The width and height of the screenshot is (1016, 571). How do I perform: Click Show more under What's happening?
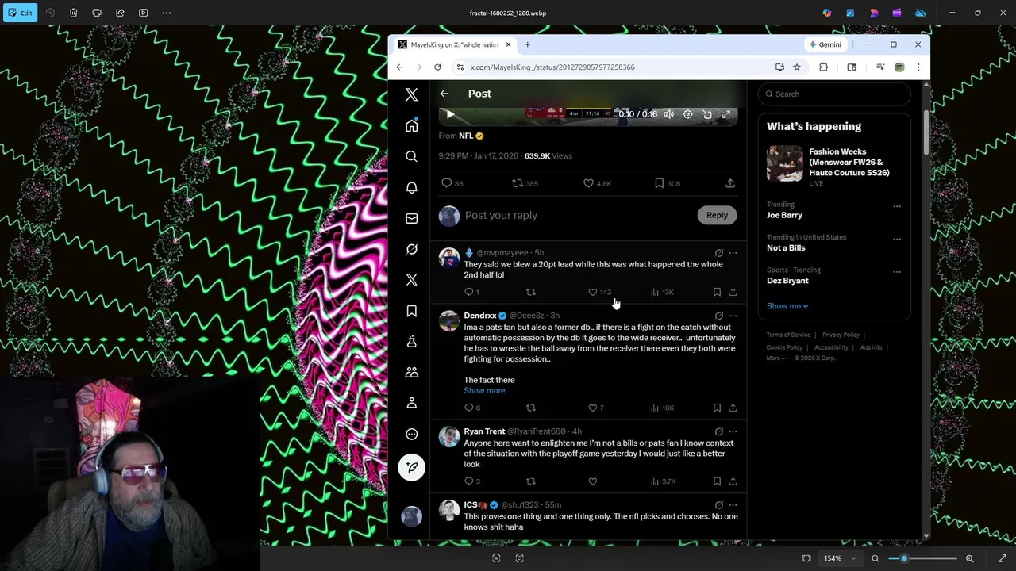click(787, 306)
